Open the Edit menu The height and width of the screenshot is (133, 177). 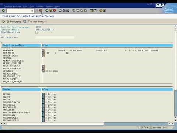[x=25, y=6]
